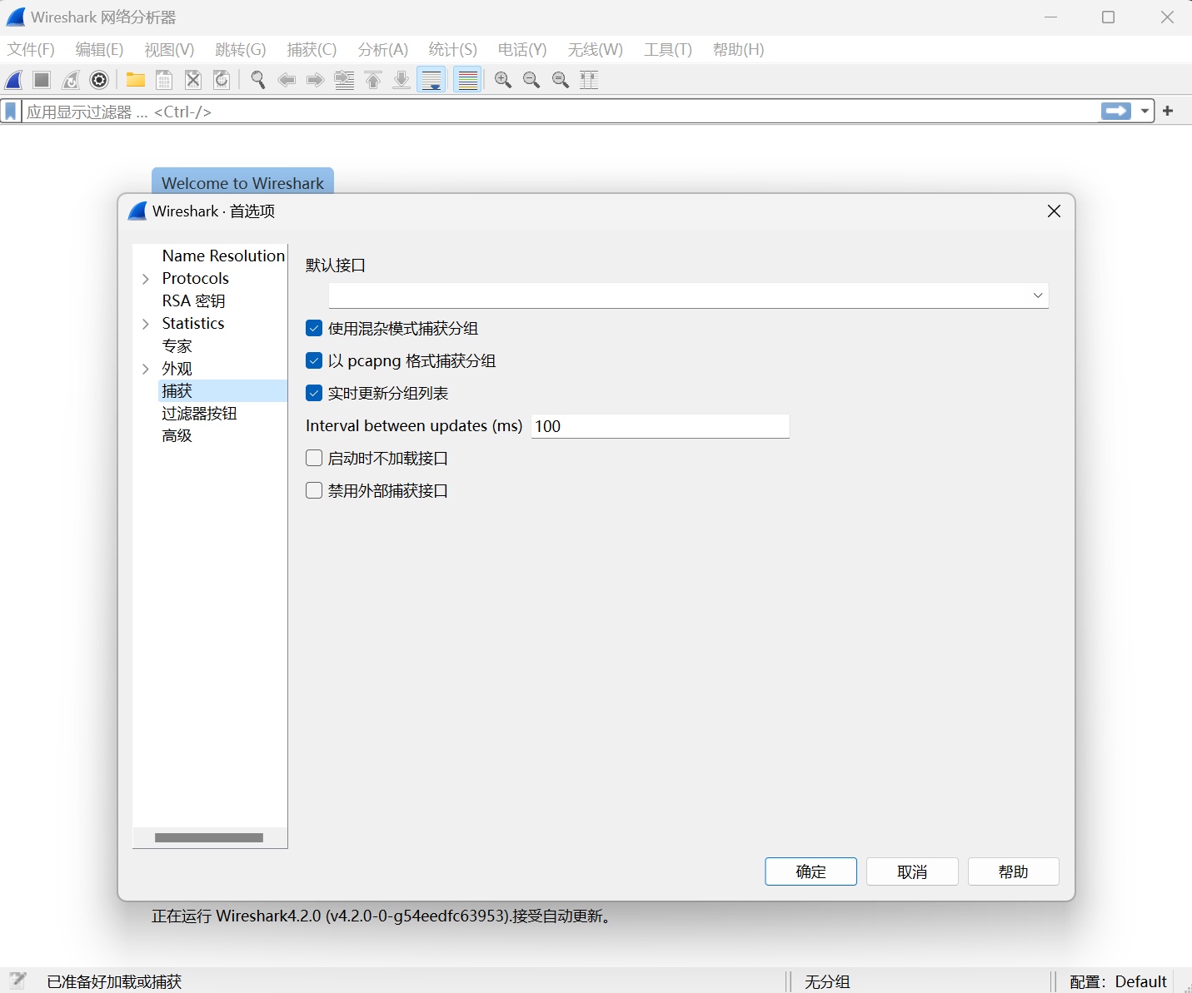Zoom in on main window text
This screenshot has width=1192, height=993.
coord(503,80)
